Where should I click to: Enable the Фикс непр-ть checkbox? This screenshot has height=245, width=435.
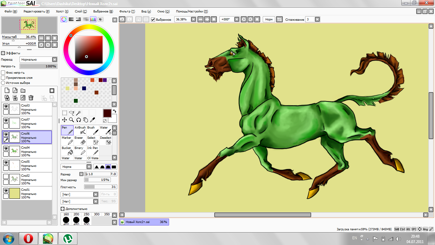[3, 73]
